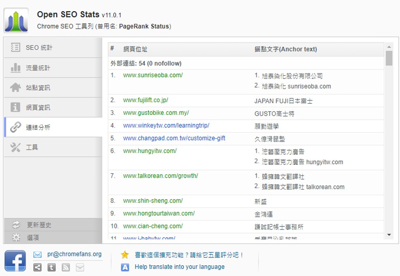Select the 站點資訊 tab
Image resolution: width=400 pixels, height=276 pixels.
pyautogui.click(x=53, y=88)
